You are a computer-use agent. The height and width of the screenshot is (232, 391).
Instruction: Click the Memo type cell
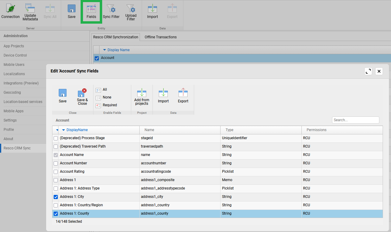point(261,180)
